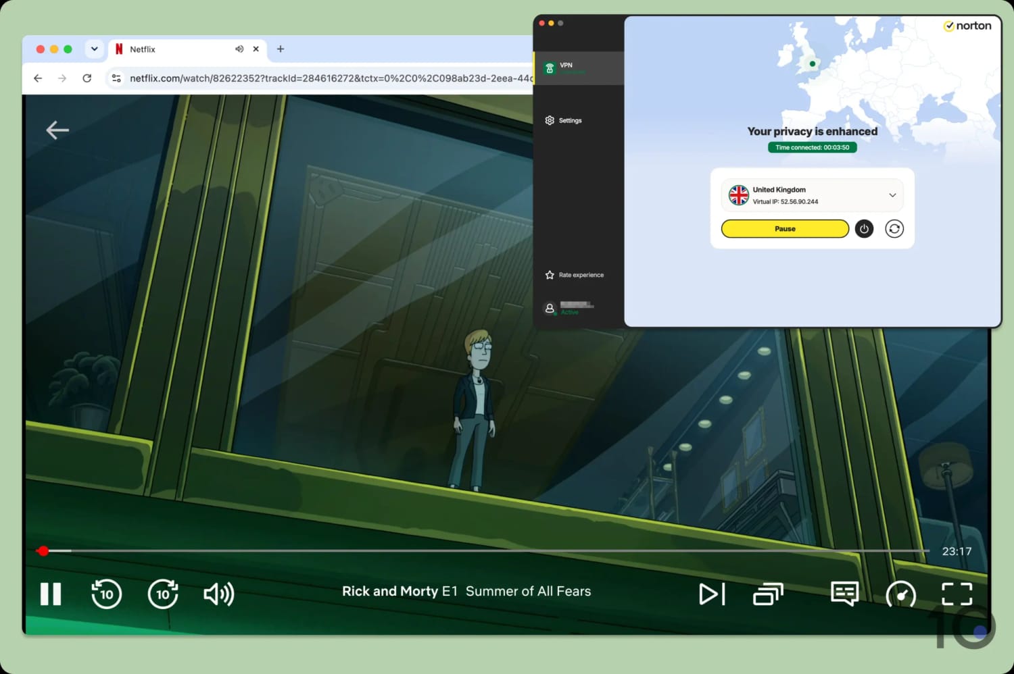
Task: Click the UK location dot on map
Action: 812,64
